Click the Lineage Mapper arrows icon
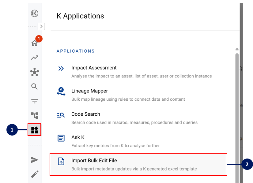This screenshot has width=253, height=183. coord(61,91)
